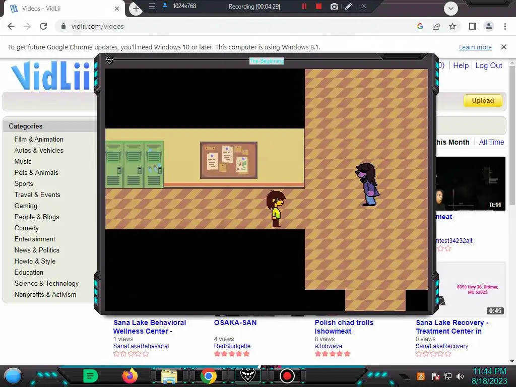This screenshot has height=387, width=516.
Task: Switch to Deltarune game in taskbar
Action: coord(247,376)
